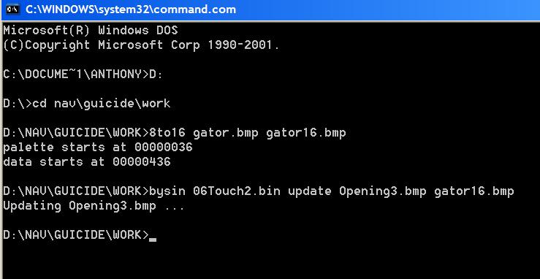
Task: Click 'gator16.bmp' in the 8to16 command line
Action: pyautogui.click(x=306, y=132)
